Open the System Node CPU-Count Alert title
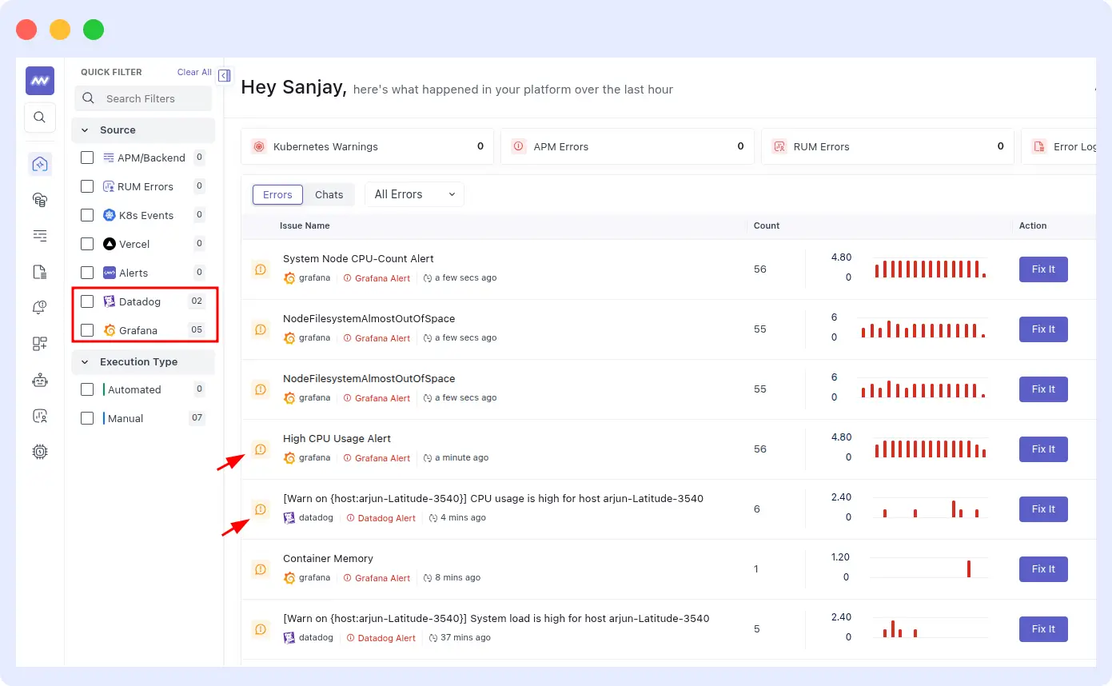 [x=358, y=258]
